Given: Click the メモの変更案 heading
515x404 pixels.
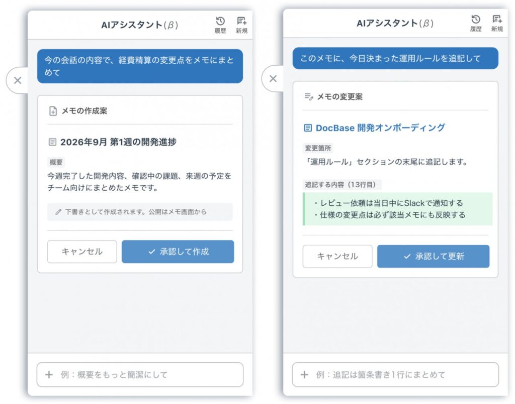Looking at the screenshot, I should 340,97.
